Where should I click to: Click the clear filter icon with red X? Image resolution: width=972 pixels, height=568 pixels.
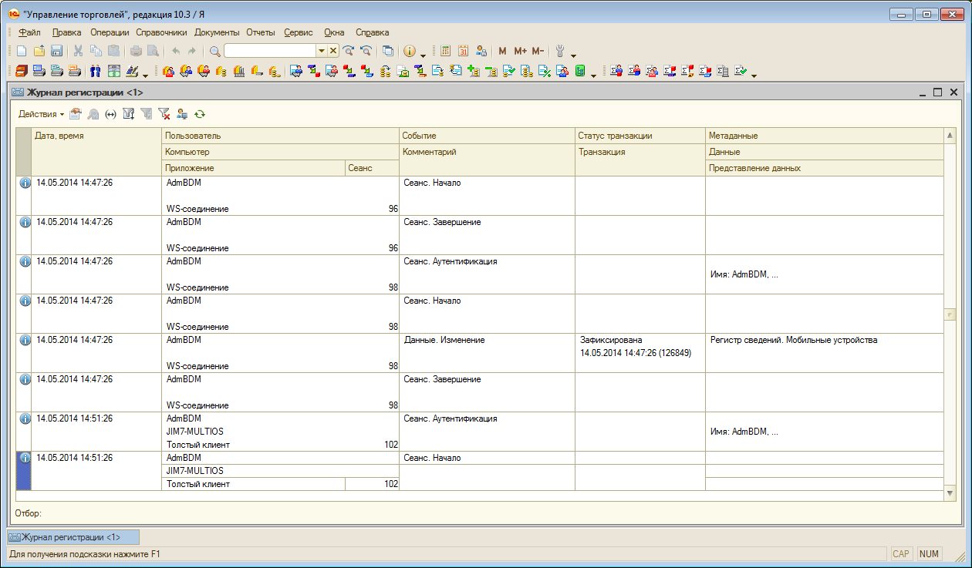point(164,114)
